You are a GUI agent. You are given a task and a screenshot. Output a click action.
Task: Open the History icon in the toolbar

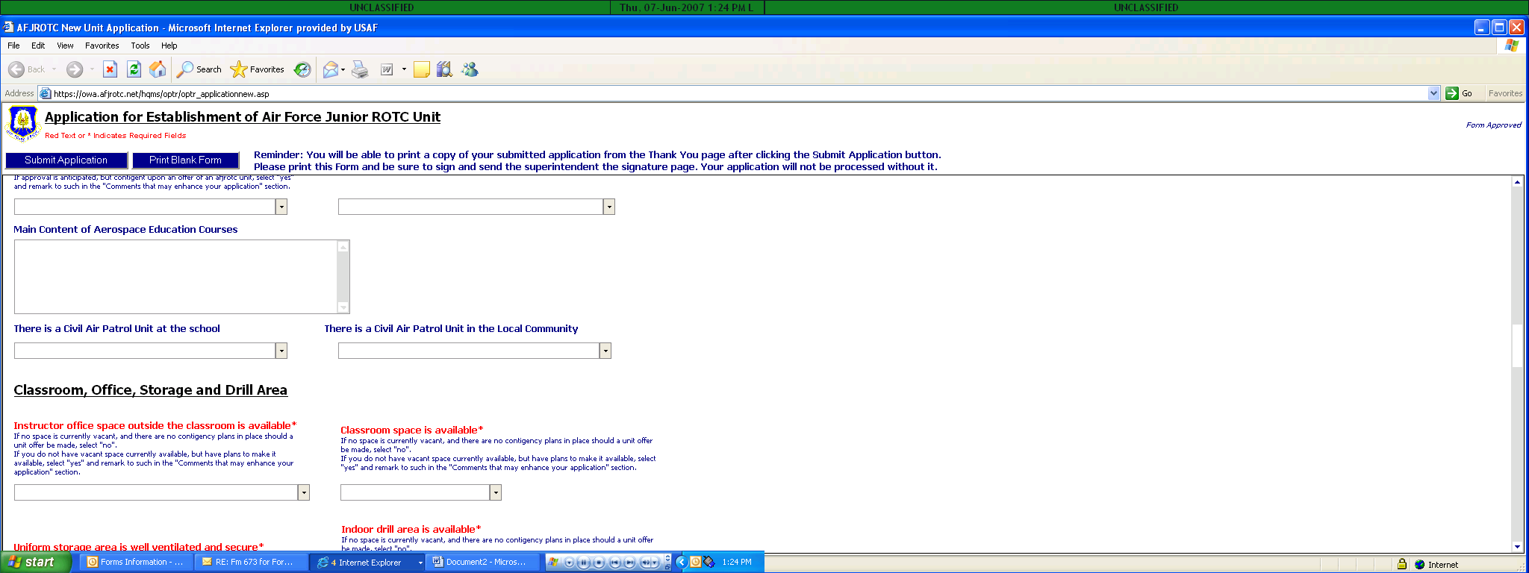click(x=302, y=69)
